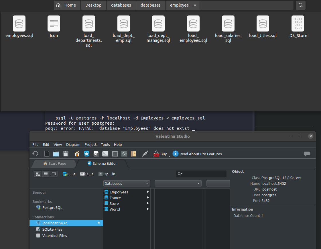Viewport: 321px width, 249px height.
Task: Select load_dept_emp.sql in file manager
Action: pos(124,29)
